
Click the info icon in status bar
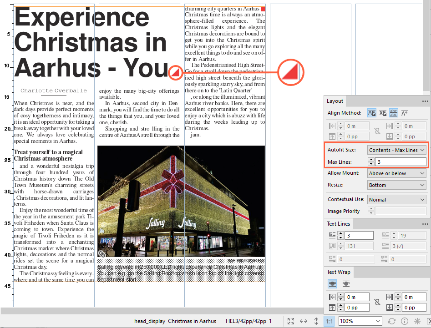404,321
